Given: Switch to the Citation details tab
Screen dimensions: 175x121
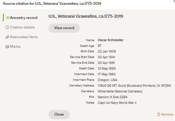Looking at the screenshot, I should pos(20,27).
